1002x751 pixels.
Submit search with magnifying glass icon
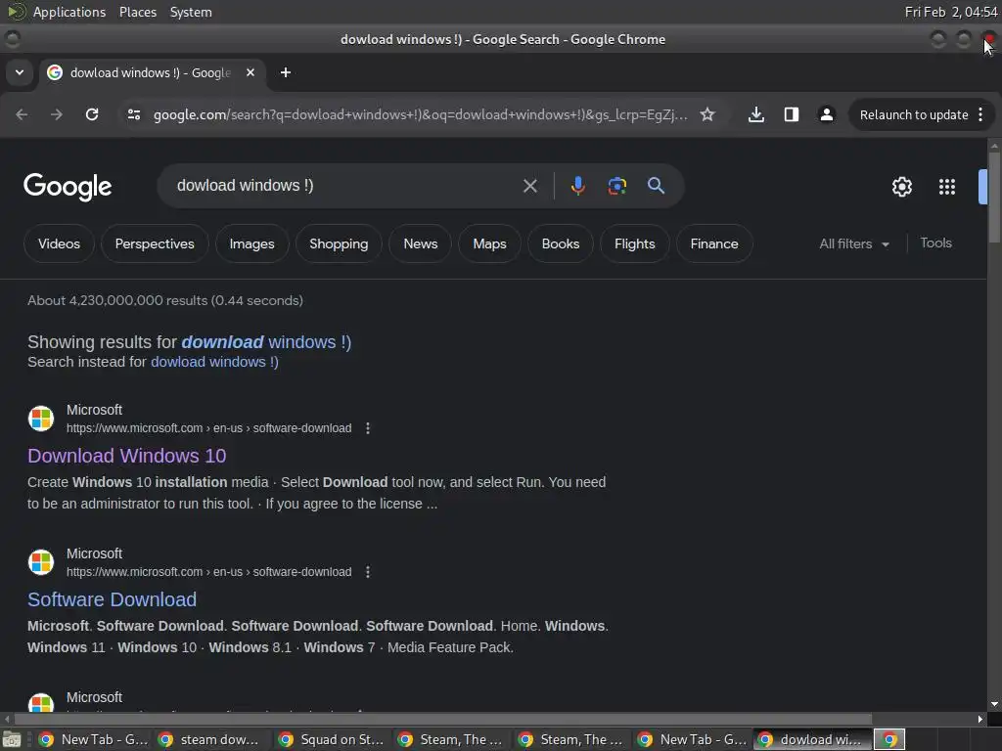tap(657, 186)
